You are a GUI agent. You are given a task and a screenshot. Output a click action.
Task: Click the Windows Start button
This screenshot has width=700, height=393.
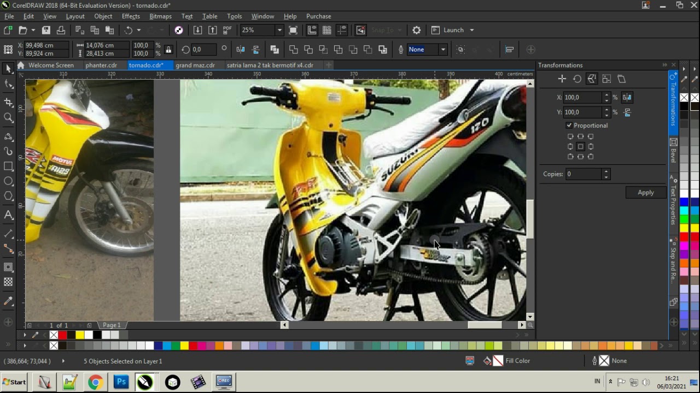pyautogui.click(x=14, y=382)
